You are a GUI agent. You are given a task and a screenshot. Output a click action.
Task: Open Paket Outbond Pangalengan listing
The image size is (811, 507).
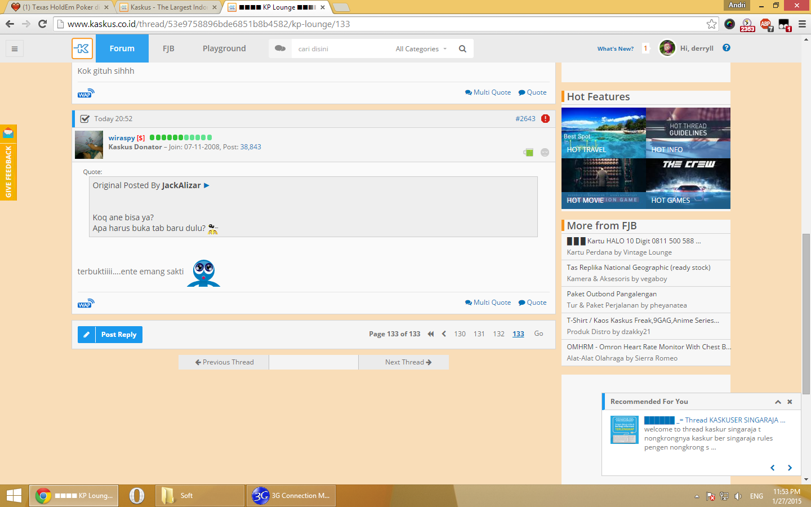[x=612, y=294]
